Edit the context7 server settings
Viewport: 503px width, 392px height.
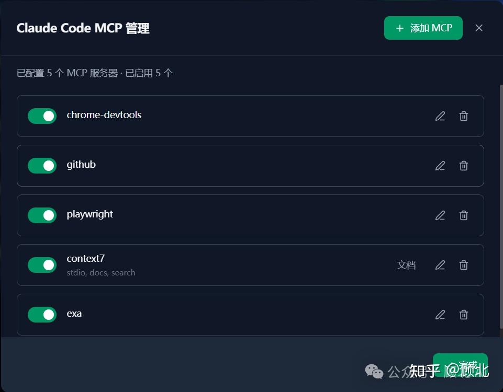coord(440,265)
